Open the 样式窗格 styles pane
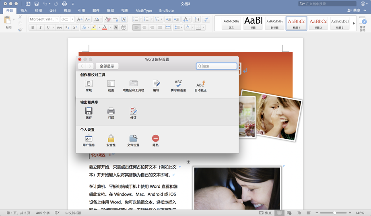This screenshot has height=216, width=371. coord(363,24)
